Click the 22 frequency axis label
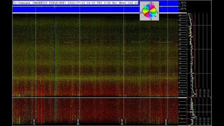The height and width of the screenshot is (126, 224). 180,44
